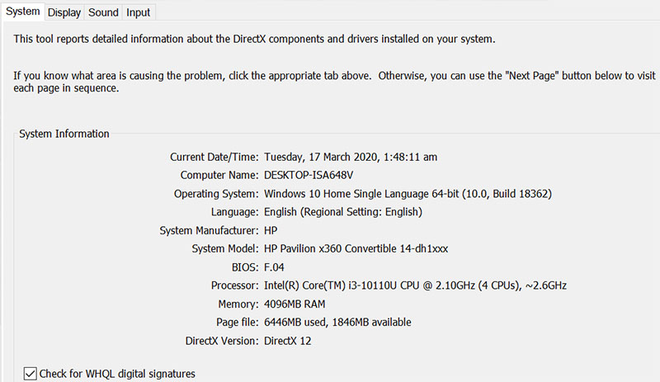660x382 pixels.
Task: Select the Input tab
Action: tap(139, 12)
